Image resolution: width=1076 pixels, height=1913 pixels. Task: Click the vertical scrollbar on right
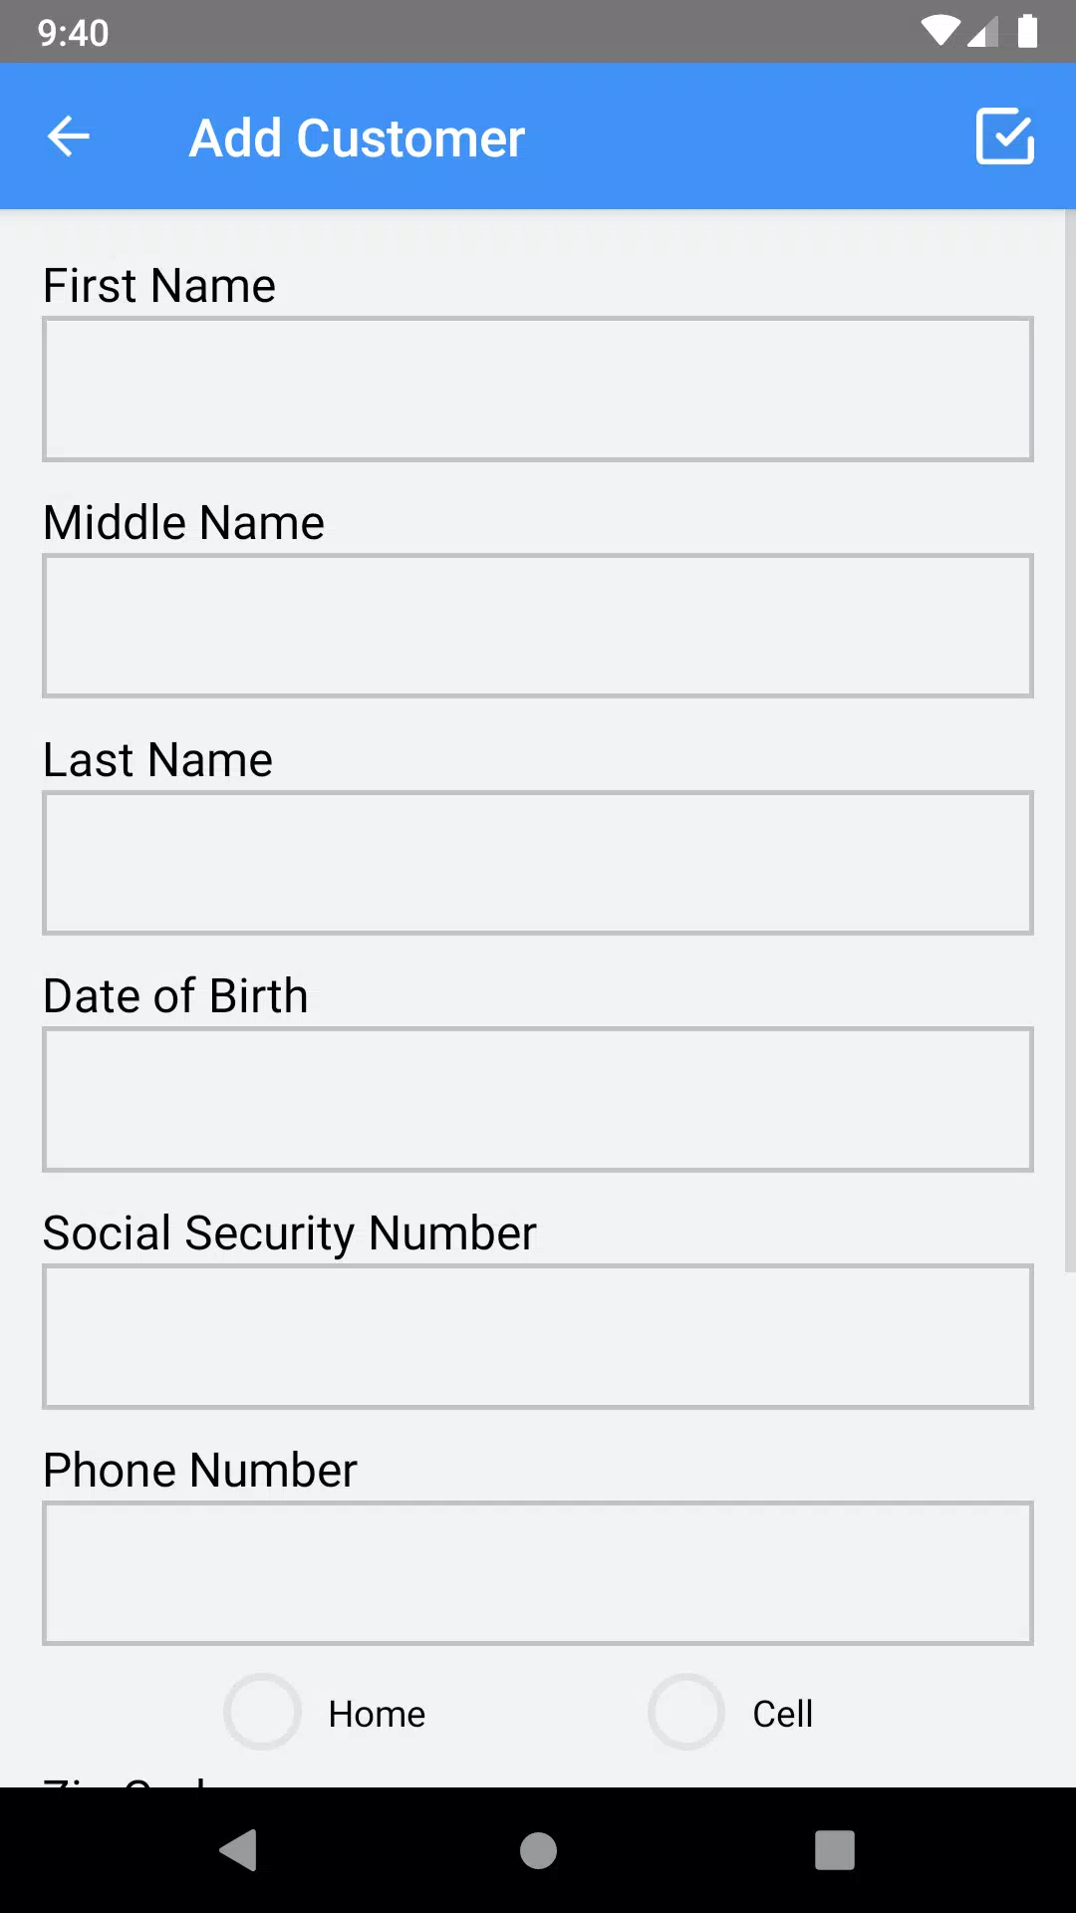[1069, 739]
